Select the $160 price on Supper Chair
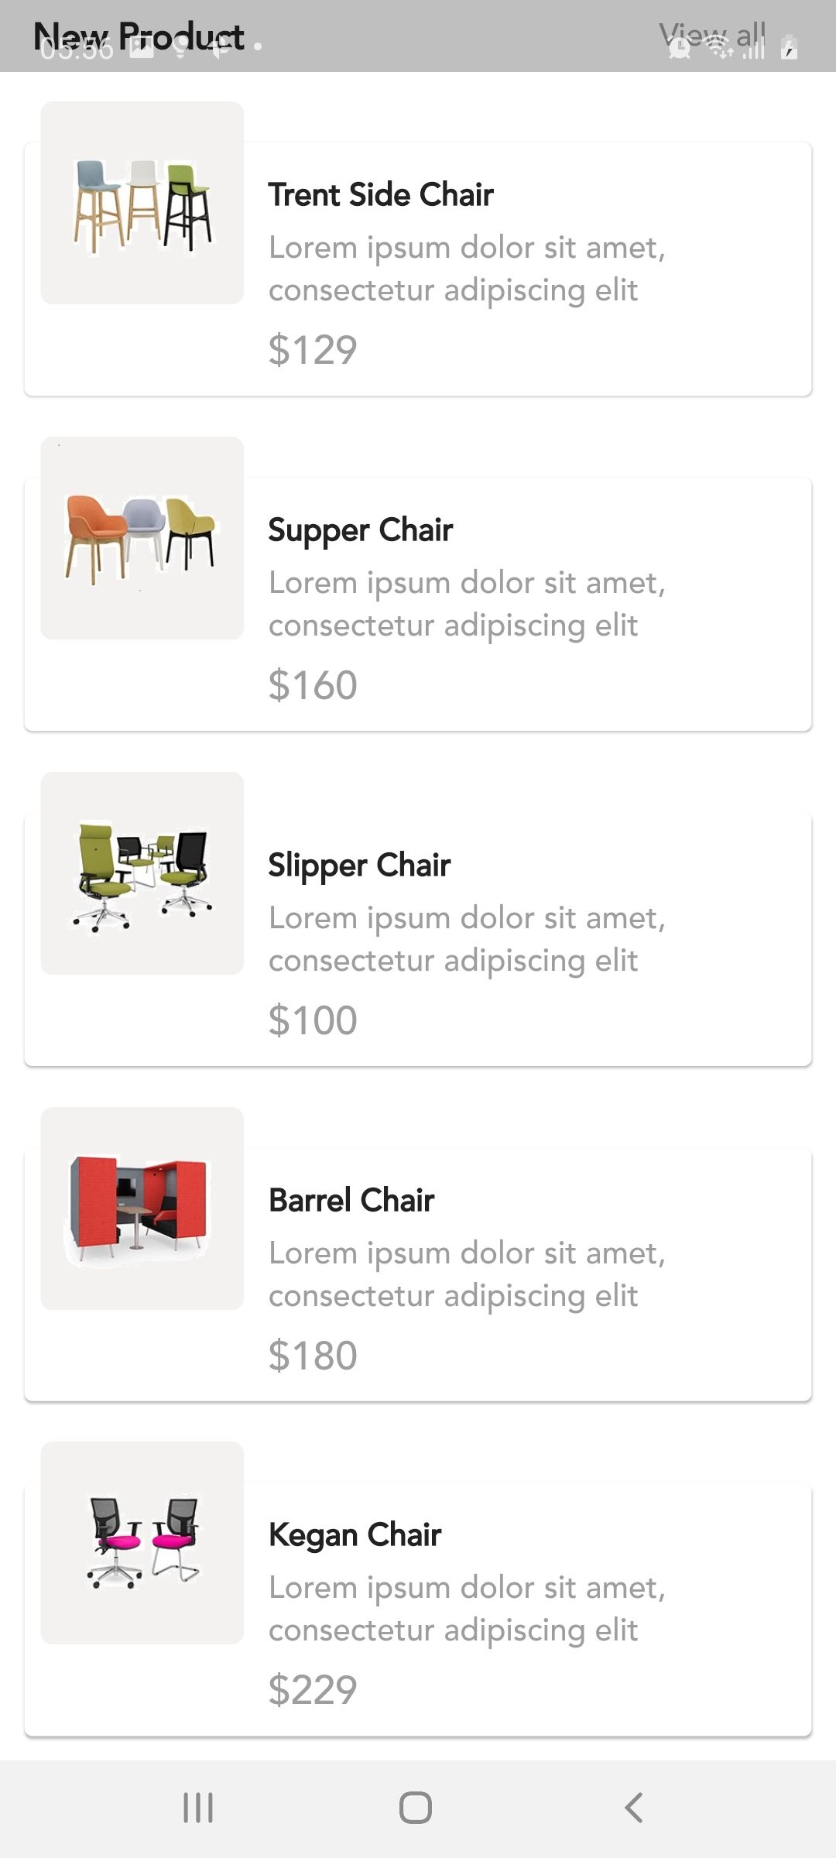This screenshot has width=836, height=1858. pos(313,685)
